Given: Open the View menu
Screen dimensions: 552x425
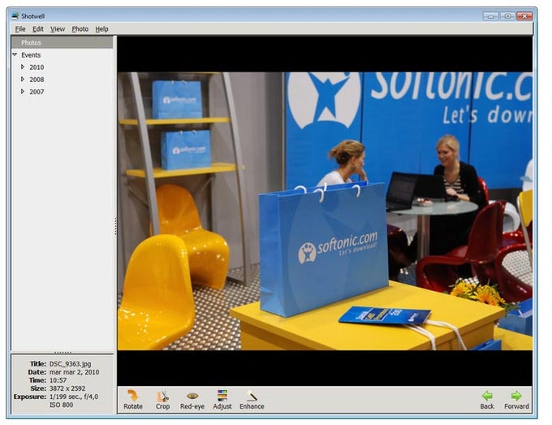Looking at the screenshot, I should 58,29.
